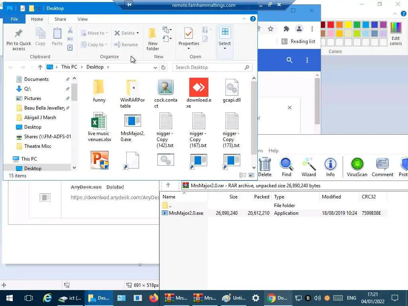Select the WinRARPortable folder
This screenshot has width=408, height=306.
pyautogui.click(x=132, y=94)
